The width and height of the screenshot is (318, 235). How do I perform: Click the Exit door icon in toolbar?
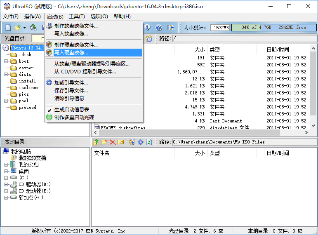170,27
